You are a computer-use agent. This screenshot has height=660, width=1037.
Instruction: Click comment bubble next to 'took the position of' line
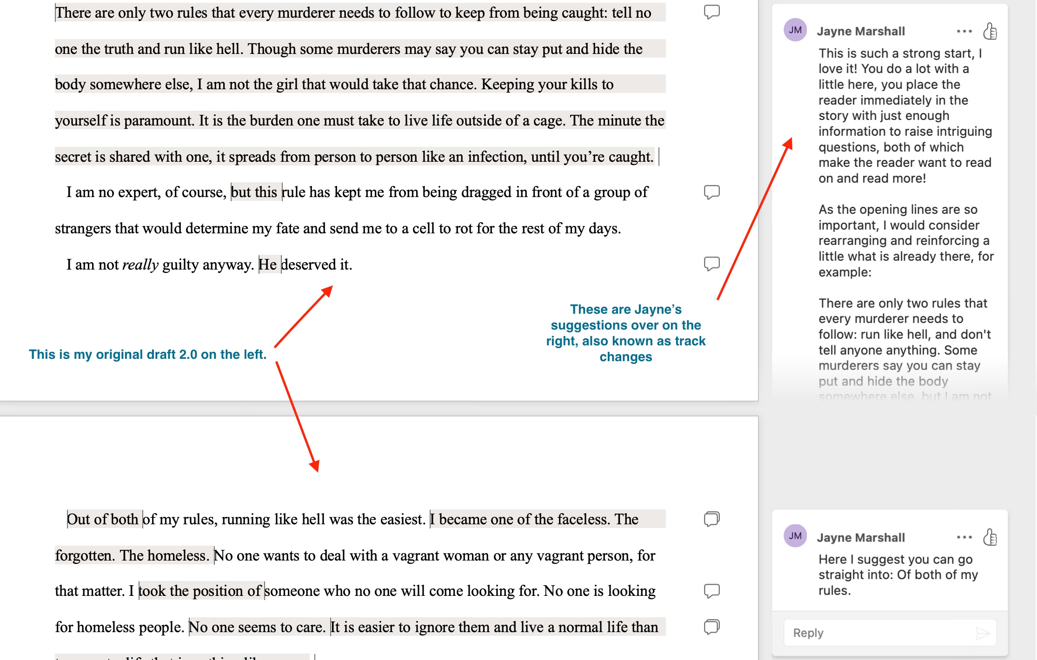(x=712, y=591)
